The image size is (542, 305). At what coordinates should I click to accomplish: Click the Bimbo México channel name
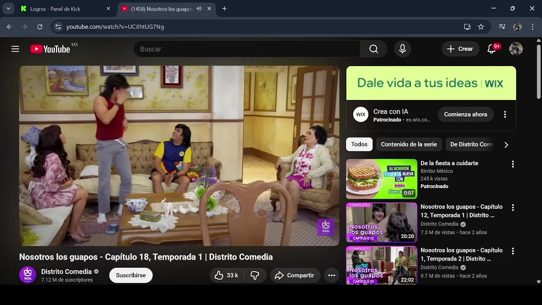[x=437, y=171]
